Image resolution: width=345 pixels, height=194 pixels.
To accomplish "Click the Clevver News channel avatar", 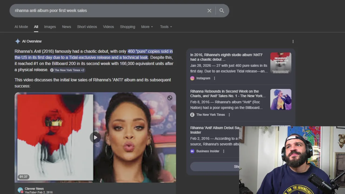I will point(20,190).
